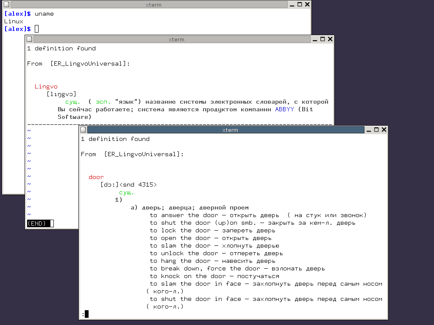Click '[ER_LingvoUniversal]:' in the Lingvo window
The height and width of the screenshot is (325, 434).
click(90, 63)
